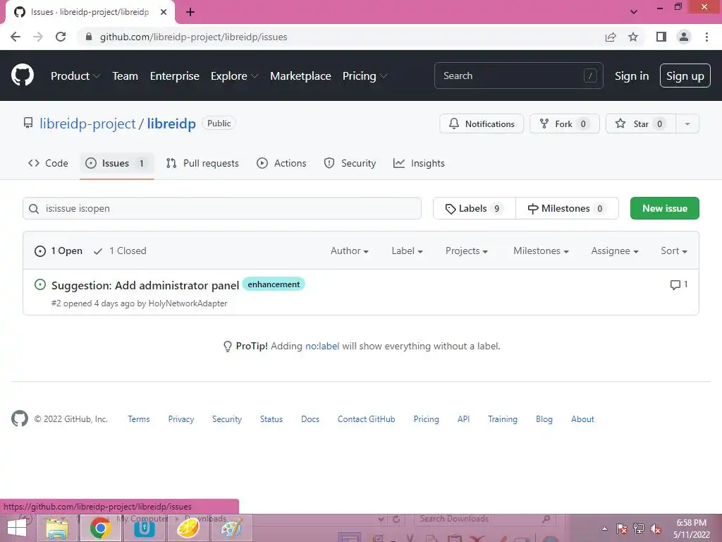Click the network tray icon
The image size is (722, 542).
pyautogui.click(x=639, y=529)
